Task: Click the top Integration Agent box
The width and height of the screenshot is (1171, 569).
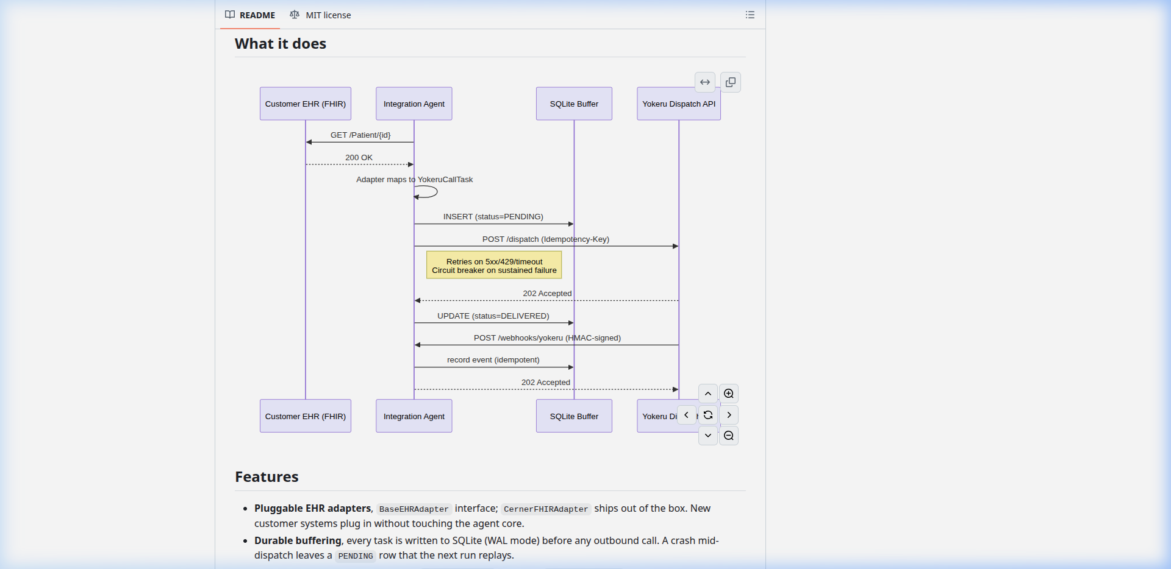Action: 414,104
